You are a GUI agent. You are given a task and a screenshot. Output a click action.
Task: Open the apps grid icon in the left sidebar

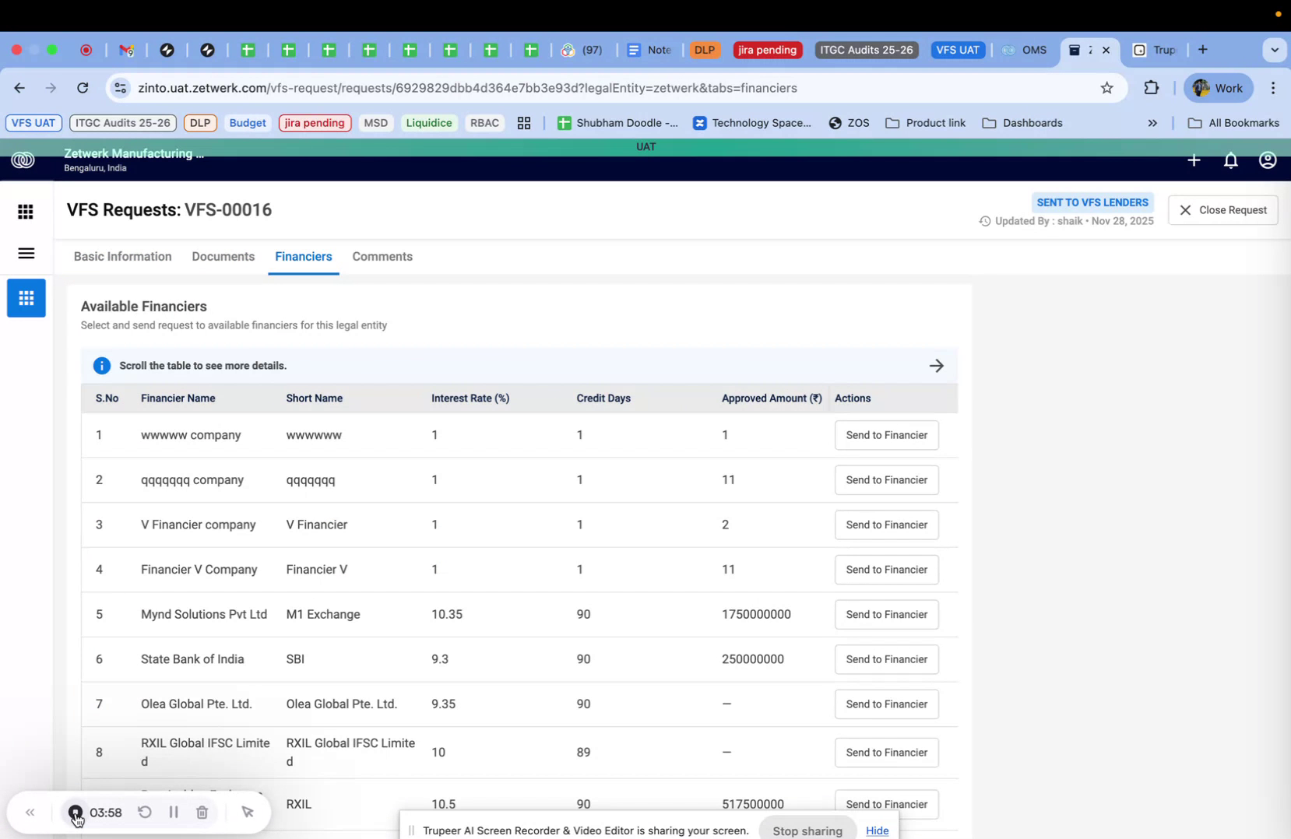pos(26,212)
